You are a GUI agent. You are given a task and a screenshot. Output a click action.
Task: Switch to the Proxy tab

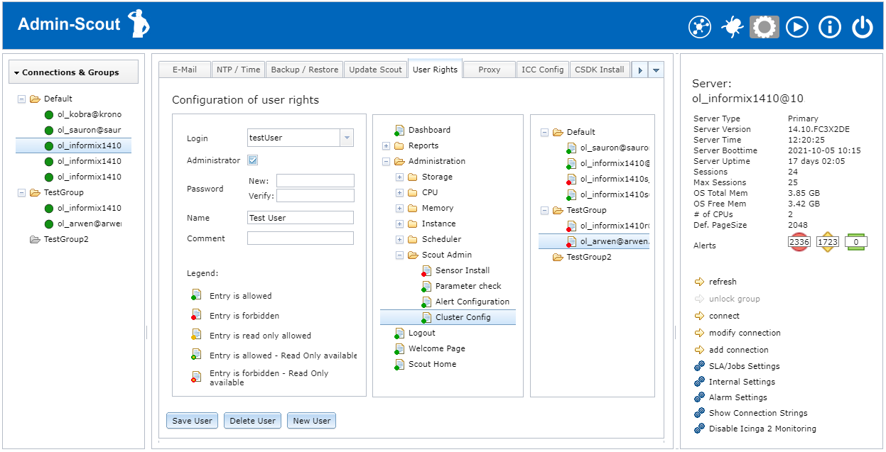pyautogui.click(x=490, y=70)
